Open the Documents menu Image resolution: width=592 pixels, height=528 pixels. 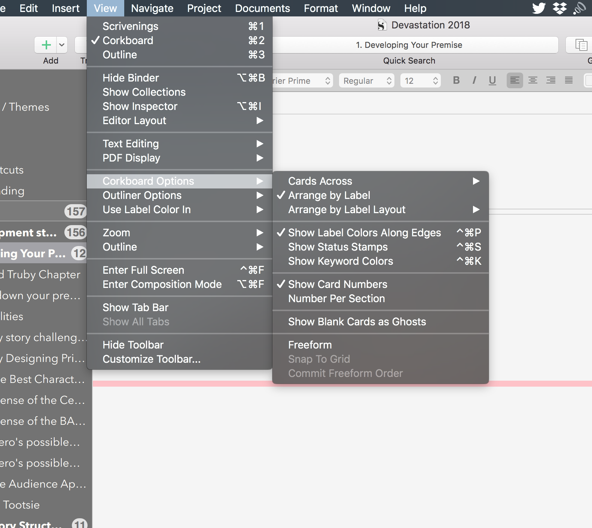pyautogui.click(x=262, y=8)
